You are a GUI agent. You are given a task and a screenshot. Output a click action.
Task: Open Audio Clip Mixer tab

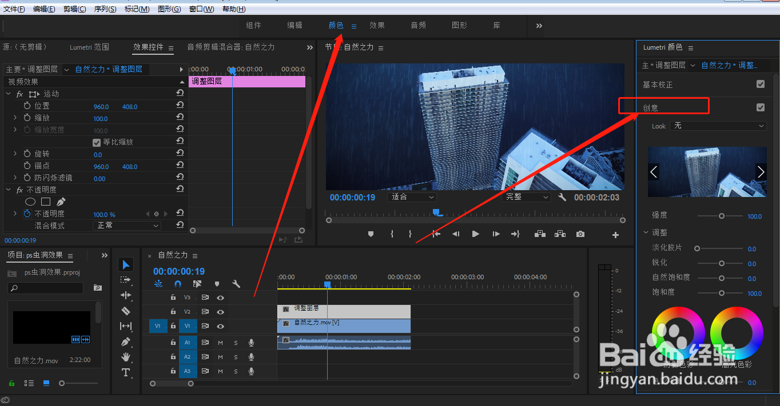click(231, 47)
